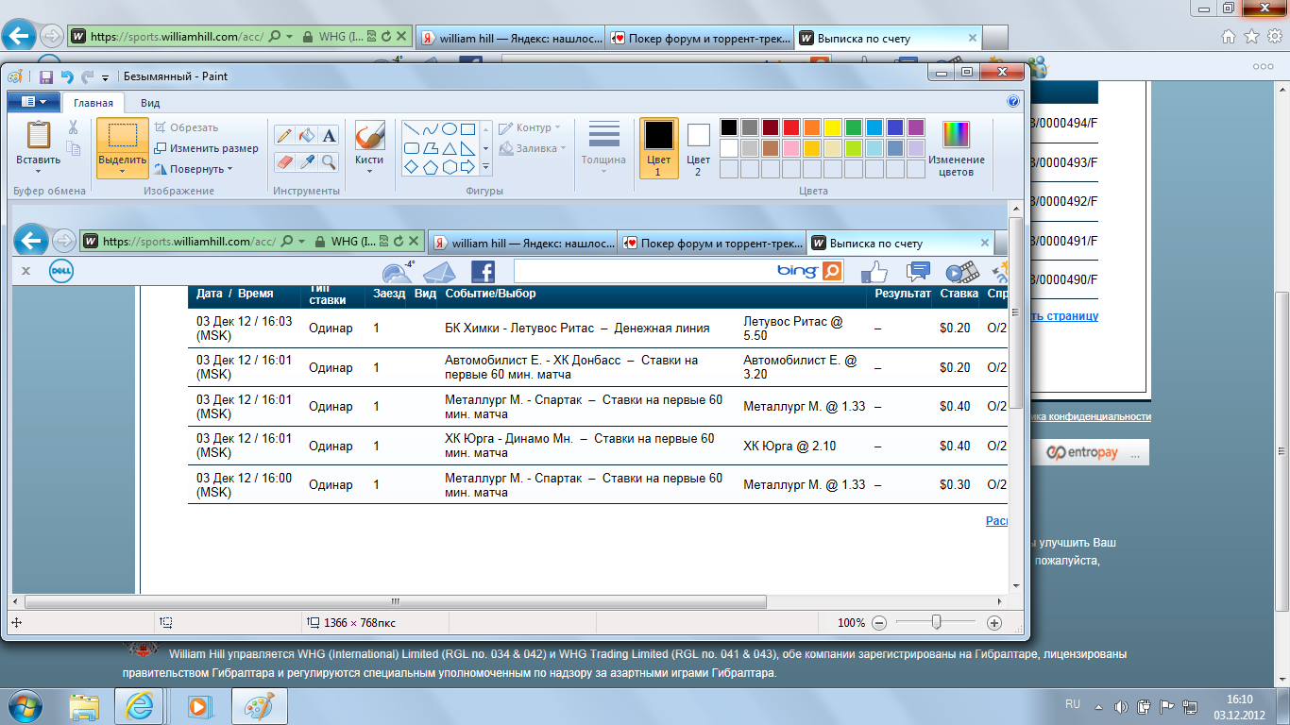Select the Pencil tool in Paint
Viewport: 1290px width, 725px height.
coord(285,136)
